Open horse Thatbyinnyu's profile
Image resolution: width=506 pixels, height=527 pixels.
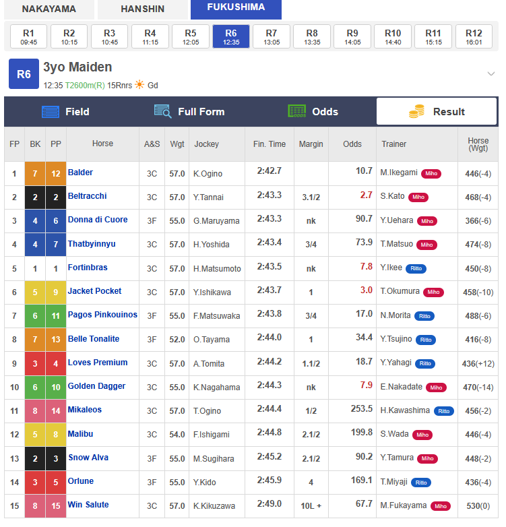point(92,244)
